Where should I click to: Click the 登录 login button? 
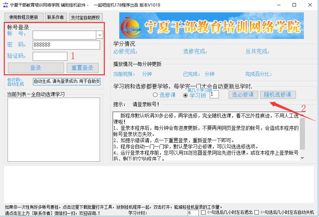(x=36, y=68)
